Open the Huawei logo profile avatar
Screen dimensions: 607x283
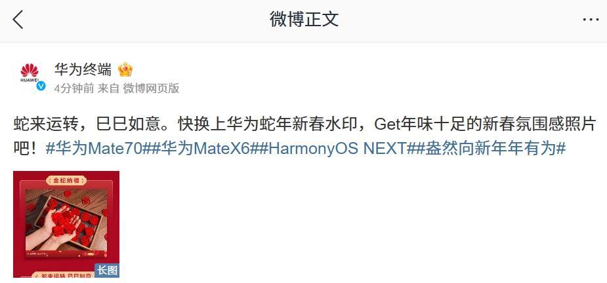coord(30,75)
